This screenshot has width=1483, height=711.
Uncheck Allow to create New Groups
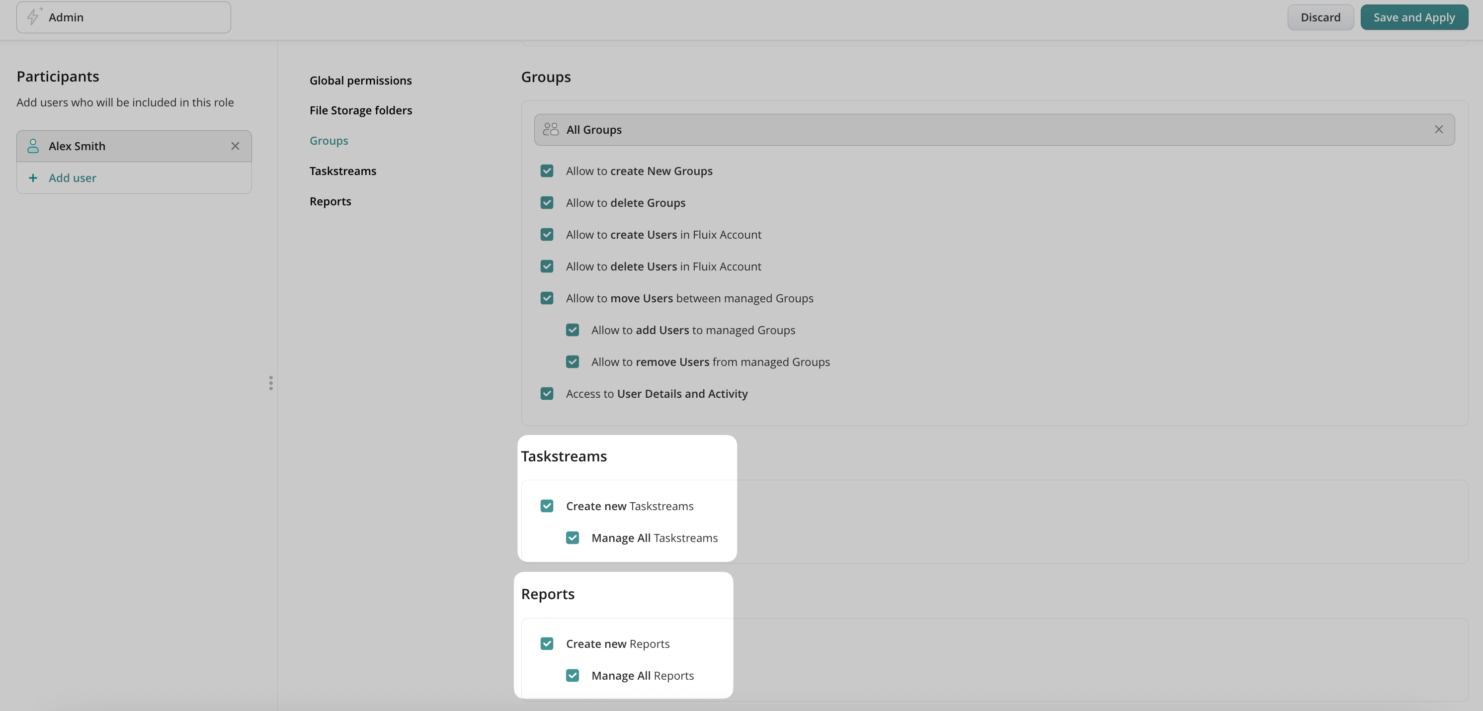coord(547,171)
